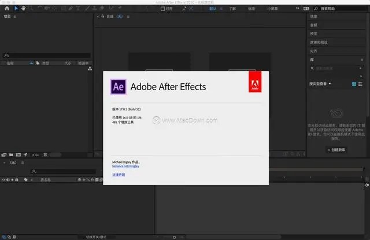Sort Project by the 名称 column header
The width and height of the screenshot is (370, 240).
coord(10,63)
